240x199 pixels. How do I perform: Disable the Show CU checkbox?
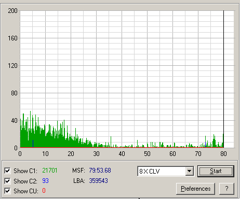click(x=7, y=191)
